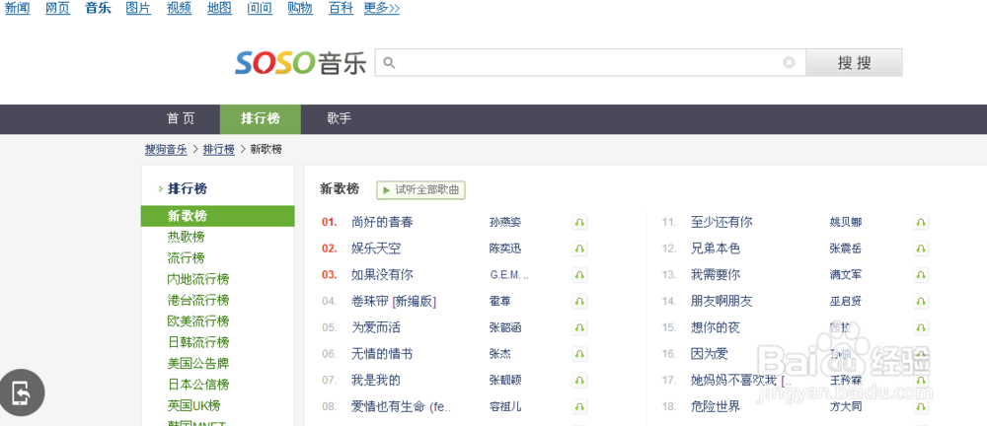Viewport: 987px width, 426px height.
Task: Select 流行榜 in sidebar
Action: [x=186, y=258]
